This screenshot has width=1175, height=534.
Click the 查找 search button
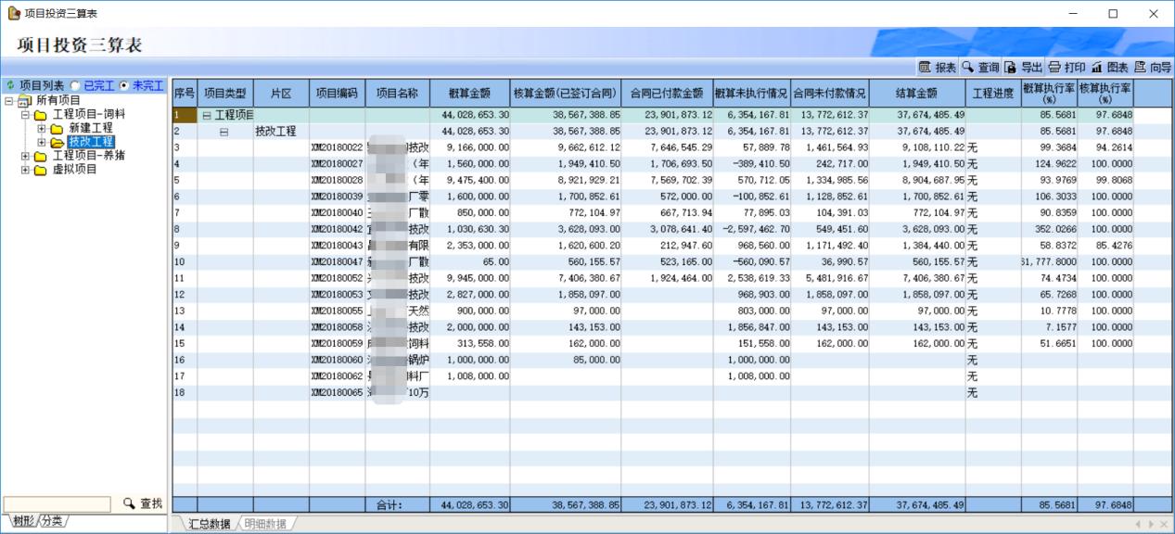pos(143,504)
